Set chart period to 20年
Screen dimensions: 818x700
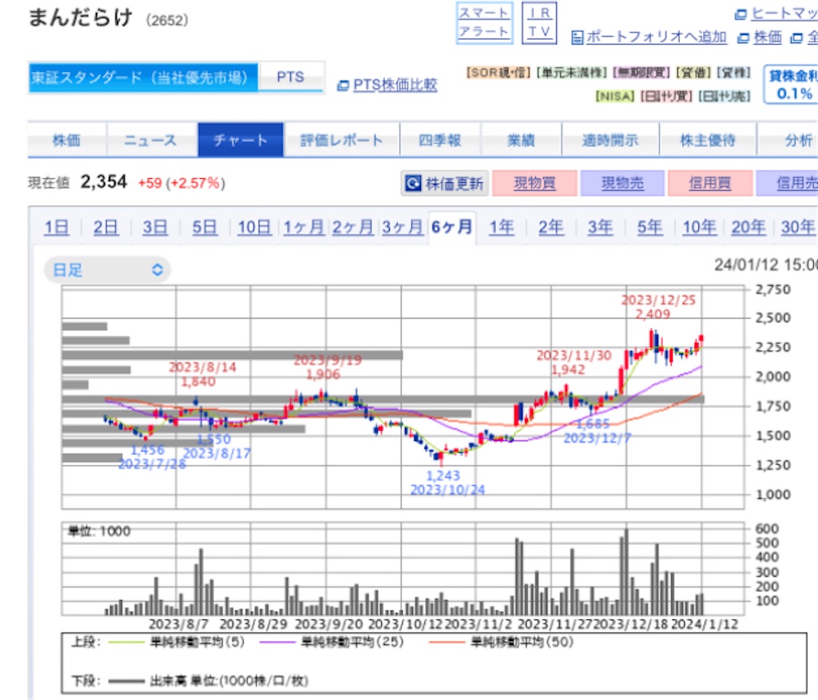pyautogui.click(x=749, y=228)
